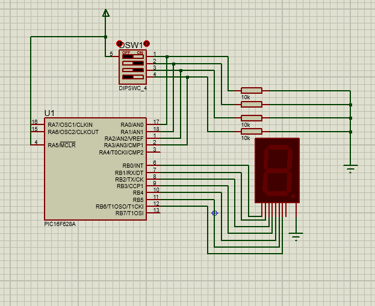This screenshot has height=306, width=375.
Task: Select ground symbol below the resistor bus
Action: point(350,169)
